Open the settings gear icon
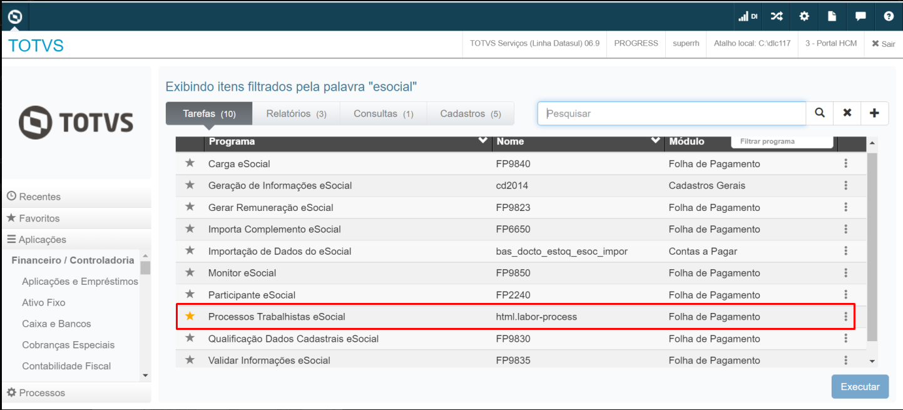Screen dimensions: 903x410 [804, 16]
